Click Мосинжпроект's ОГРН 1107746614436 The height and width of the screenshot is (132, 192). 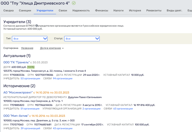click(44, 105)
